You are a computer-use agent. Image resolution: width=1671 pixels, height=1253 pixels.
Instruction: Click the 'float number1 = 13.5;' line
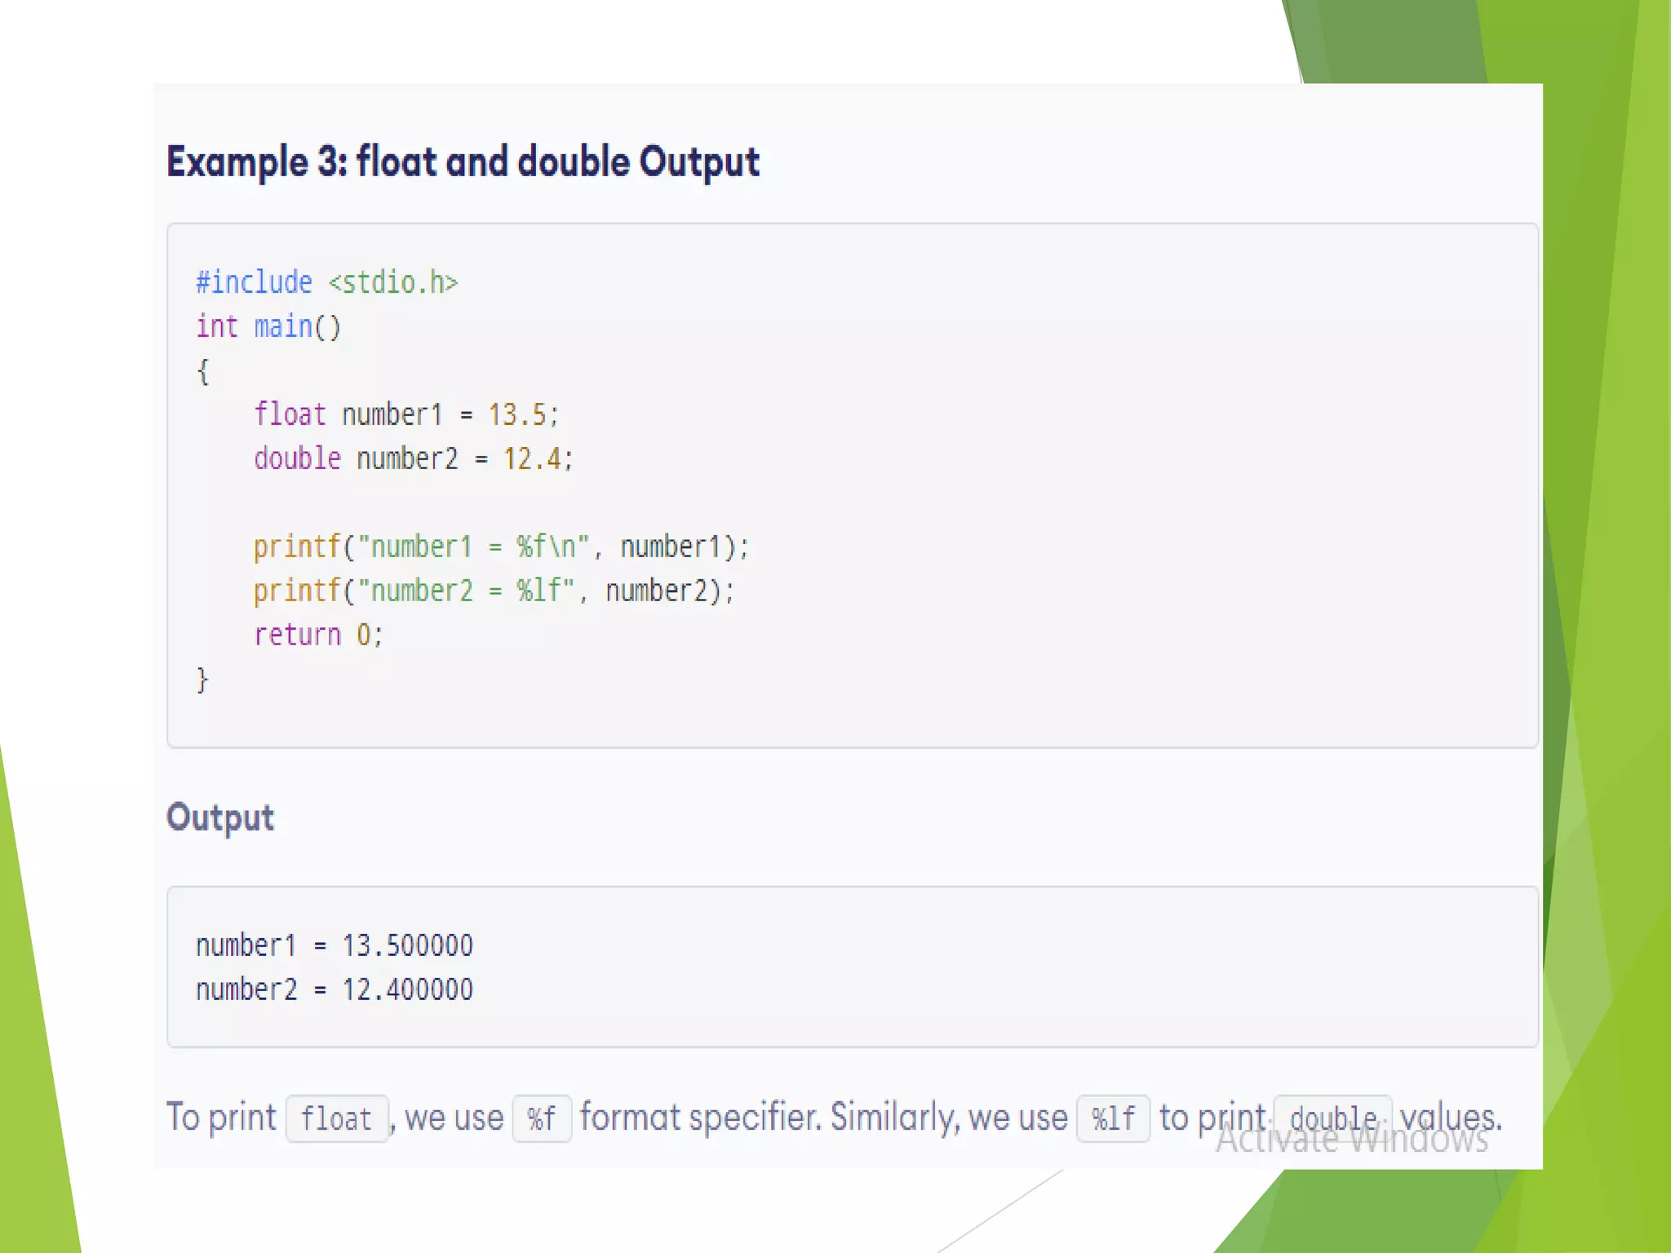406,414
